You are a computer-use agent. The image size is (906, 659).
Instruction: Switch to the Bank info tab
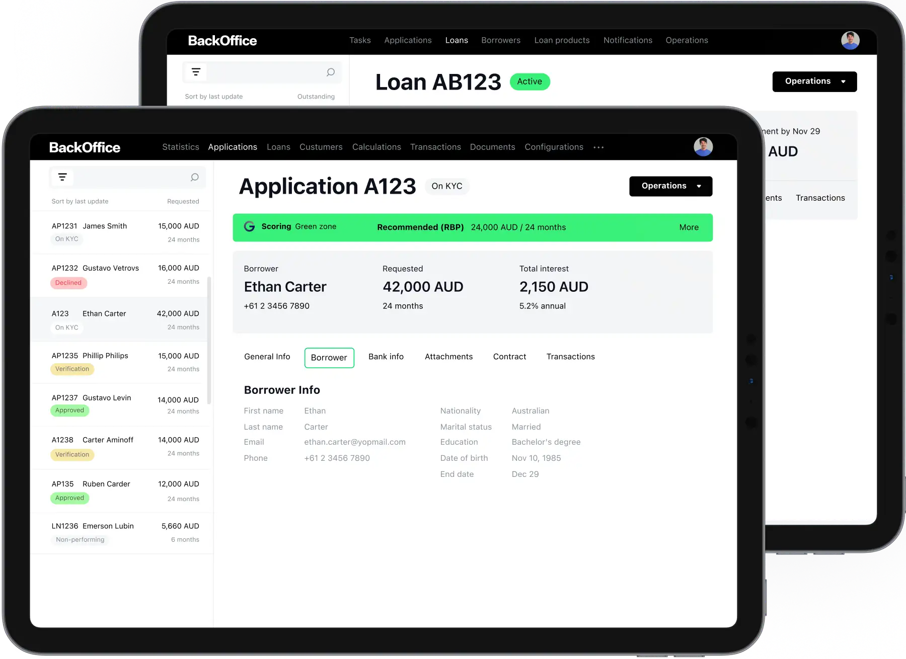click(x=386, y=357)
